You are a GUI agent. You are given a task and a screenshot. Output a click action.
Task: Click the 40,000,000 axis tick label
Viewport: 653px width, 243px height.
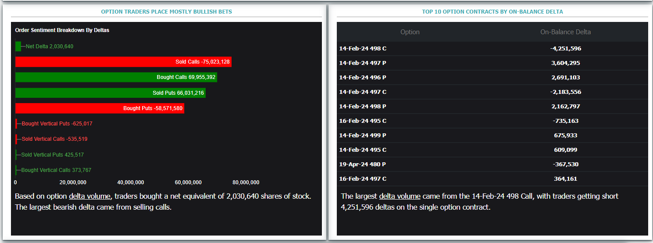click(131, 182)
